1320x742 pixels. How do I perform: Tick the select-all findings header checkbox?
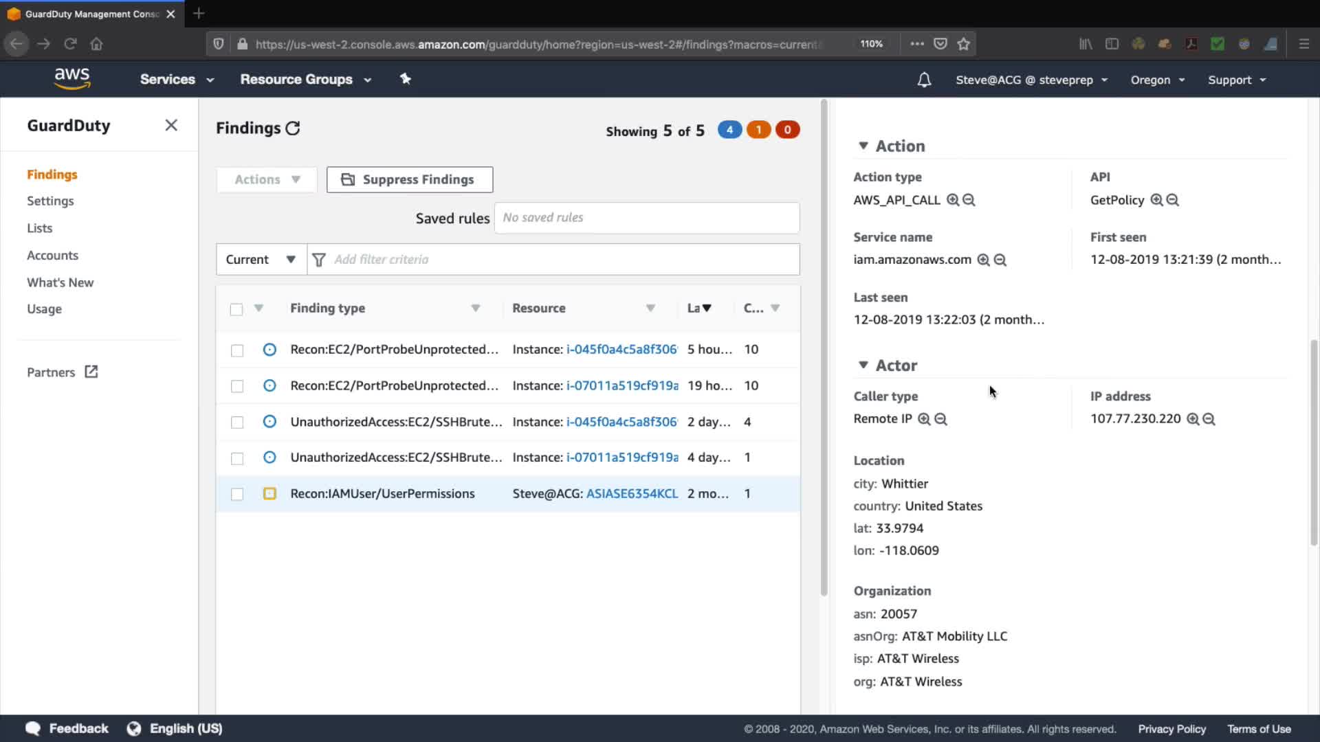(x=236, y=309)
